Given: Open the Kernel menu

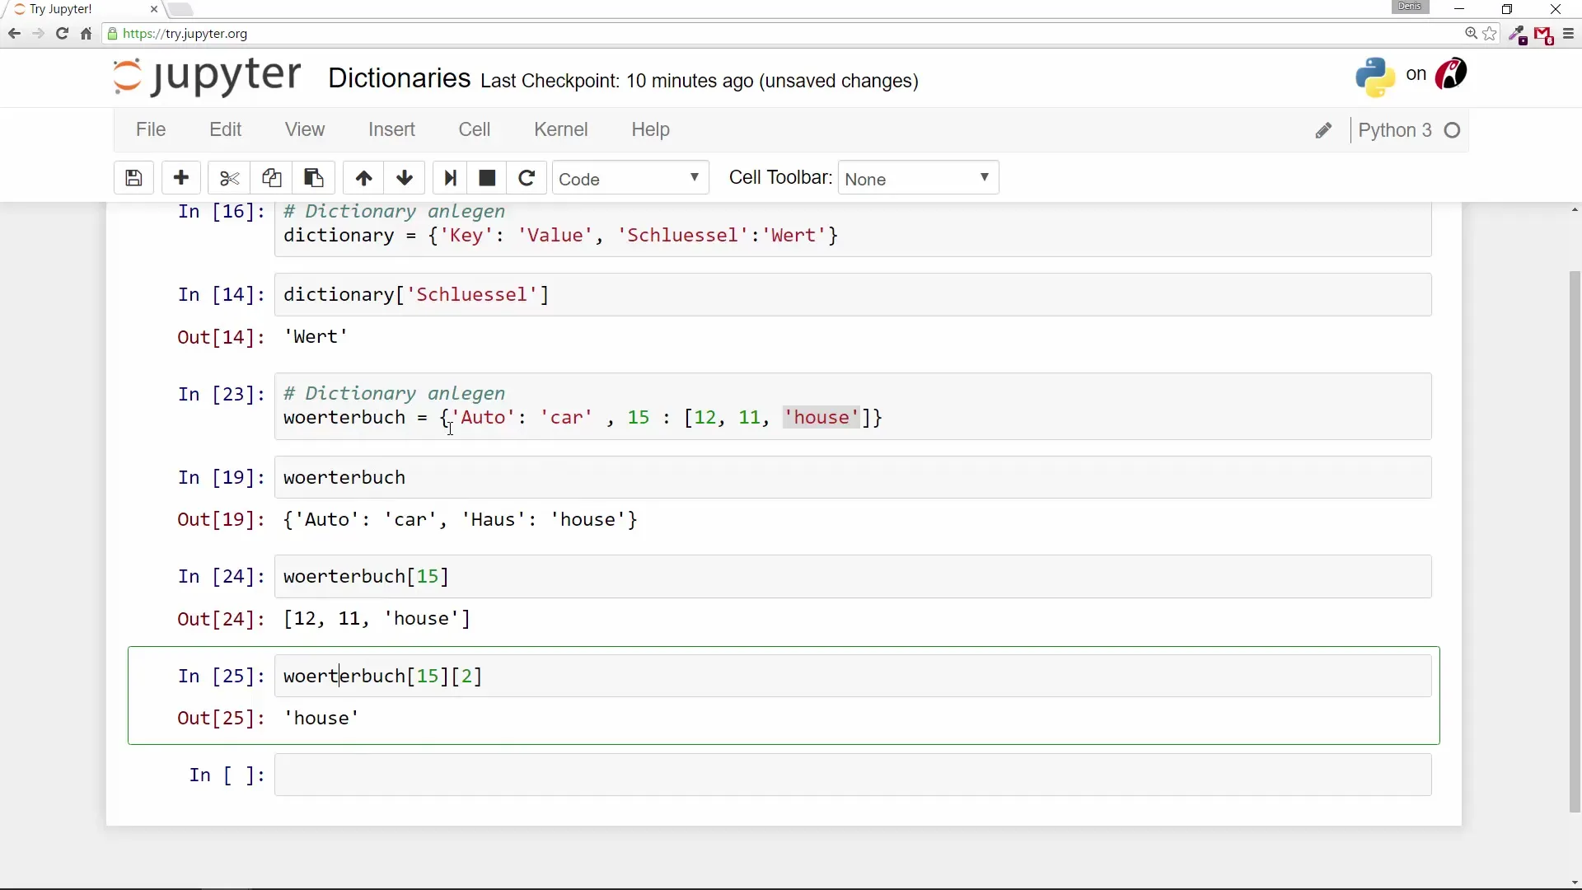Looking at the screenshot, I should pyautogui.click(x=560, y=130).
